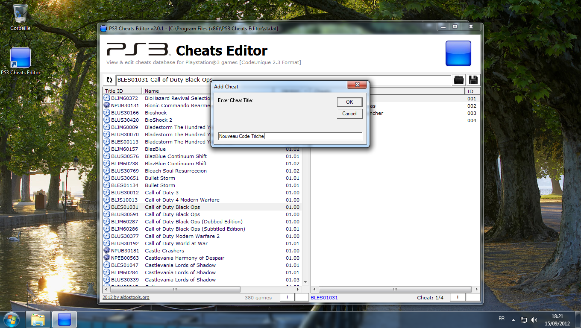This screenshot has width=581, height=328.
Task: Select Castlevania Lords of Shadow BLUS30339
Action: pyautogui.click(x=202, y=280)
